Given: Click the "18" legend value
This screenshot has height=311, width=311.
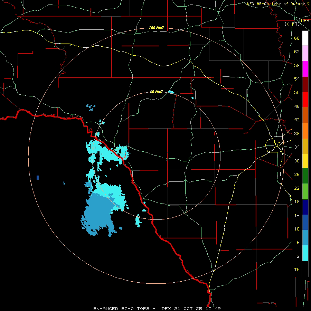Looking at the screenshot, I should (297, 202).
